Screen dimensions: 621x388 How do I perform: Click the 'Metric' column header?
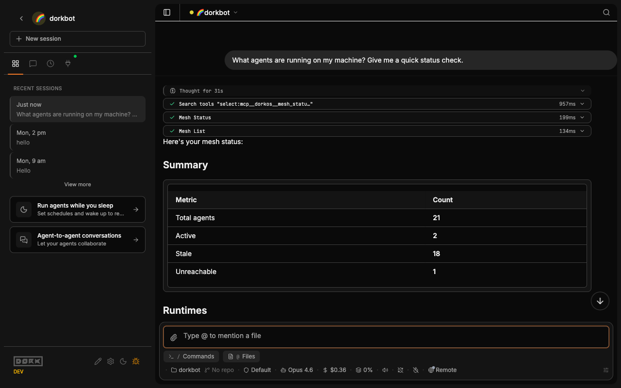(186, 200)
